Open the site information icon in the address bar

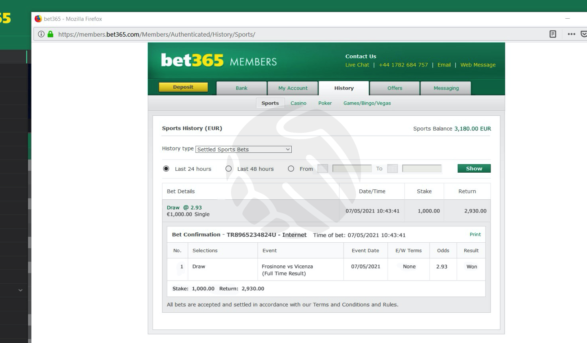point(41,34)
